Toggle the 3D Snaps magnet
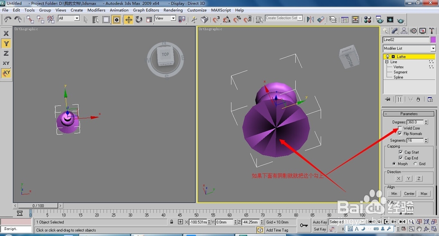The width and height of the screenshot is (439, 236). [x=216, y=19]
